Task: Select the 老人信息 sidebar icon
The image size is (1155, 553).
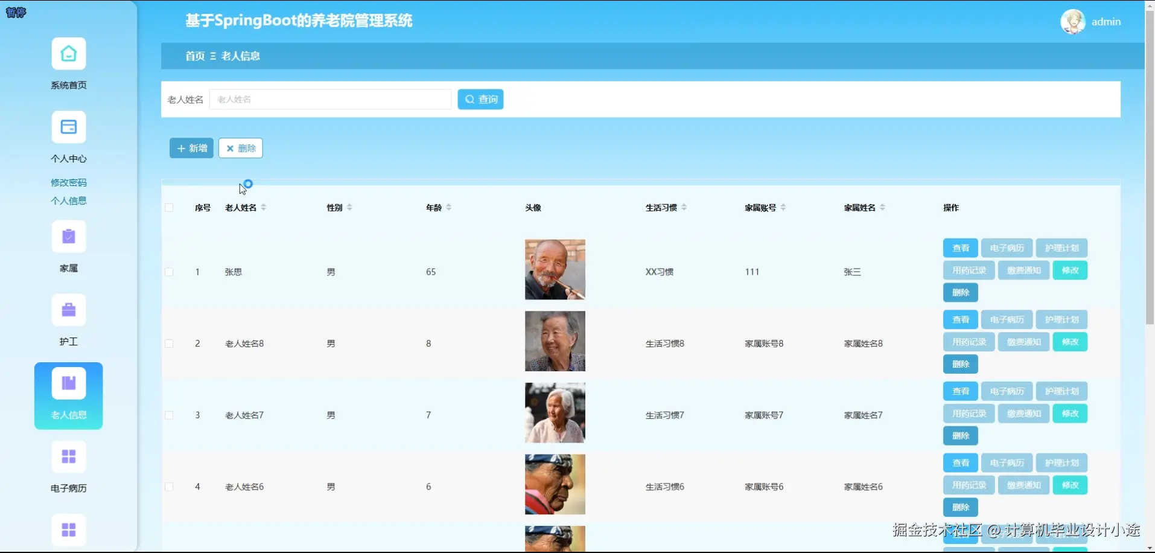Action: coord(68,383)
